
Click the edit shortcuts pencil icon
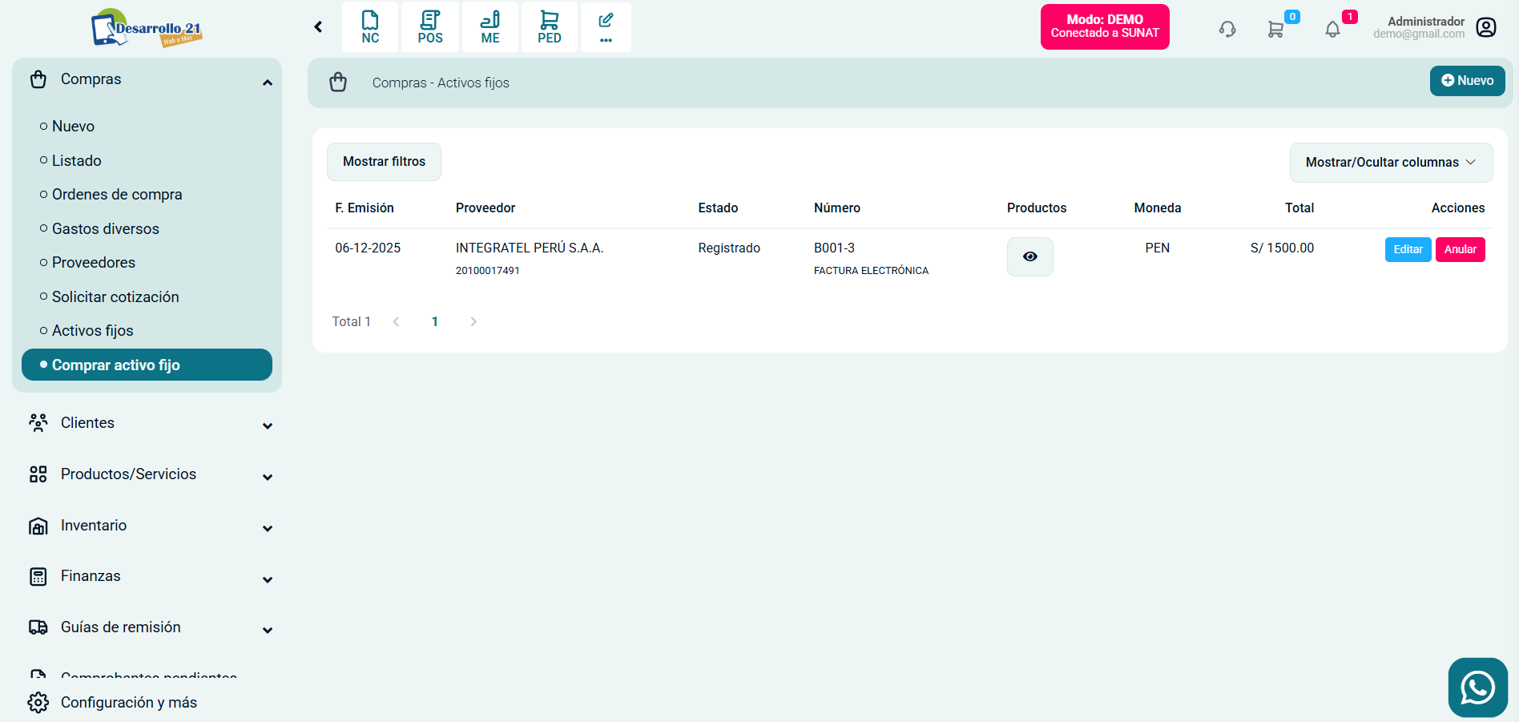click(606, 27)
